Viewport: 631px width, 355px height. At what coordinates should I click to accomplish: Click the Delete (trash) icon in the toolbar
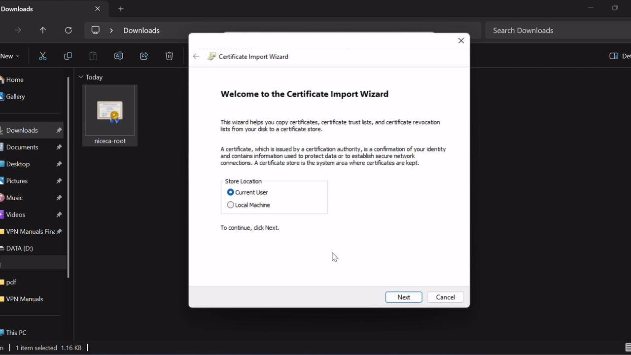(169, 56)
